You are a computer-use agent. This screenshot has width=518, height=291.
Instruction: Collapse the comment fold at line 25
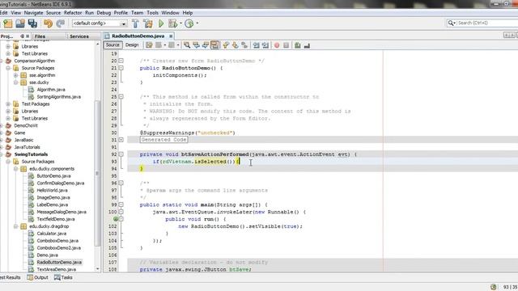(121, 97)
